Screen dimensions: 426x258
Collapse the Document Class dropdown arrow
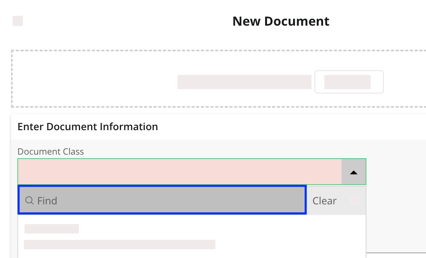click(x=354, y=172)
